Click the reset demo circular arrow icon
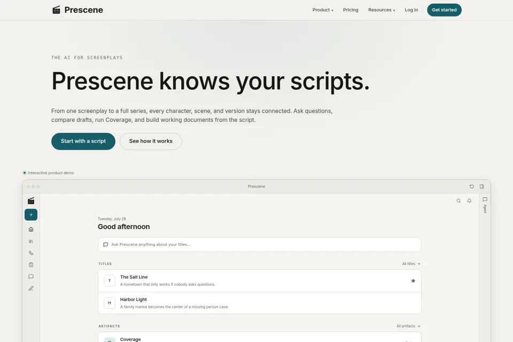 click(472, 186)
